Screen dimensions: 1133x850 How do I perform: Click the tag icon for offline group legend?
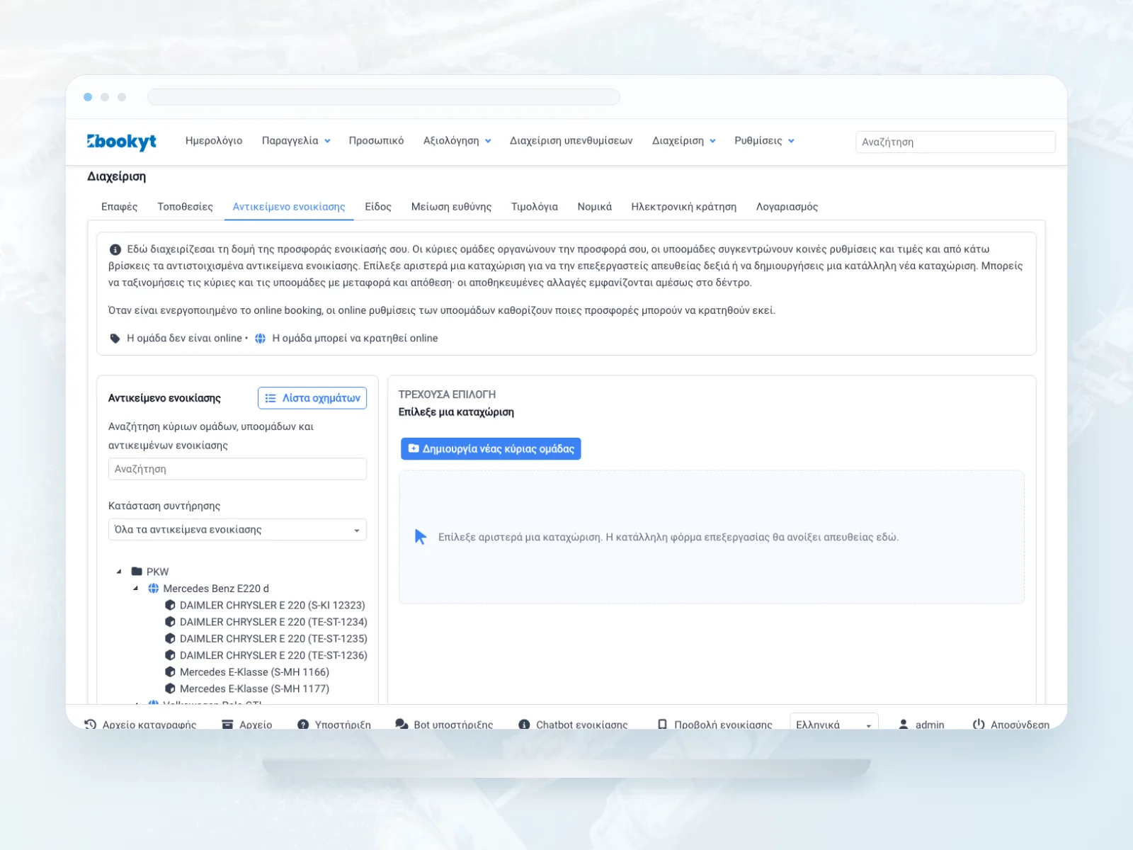(x=115, y=339)
